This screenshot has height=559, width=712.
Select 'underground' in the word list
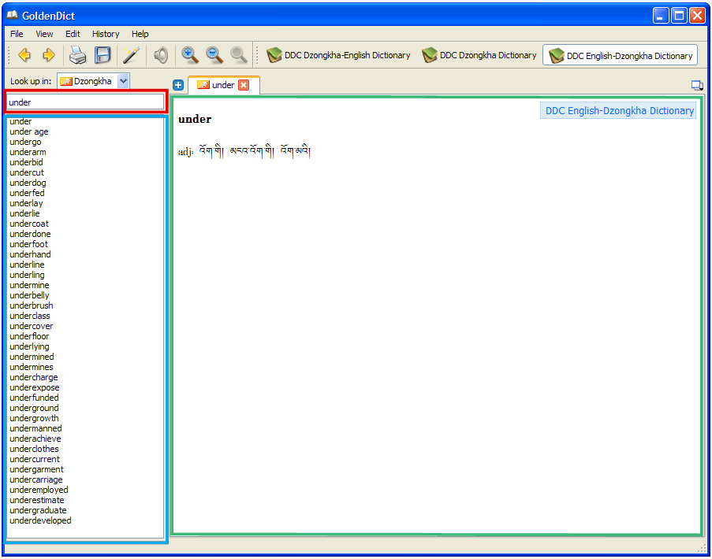pyautogui.click(x=34, y=408)
